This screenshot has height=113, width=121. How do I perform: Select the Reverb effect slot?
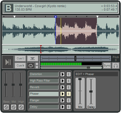coord(44,87)
